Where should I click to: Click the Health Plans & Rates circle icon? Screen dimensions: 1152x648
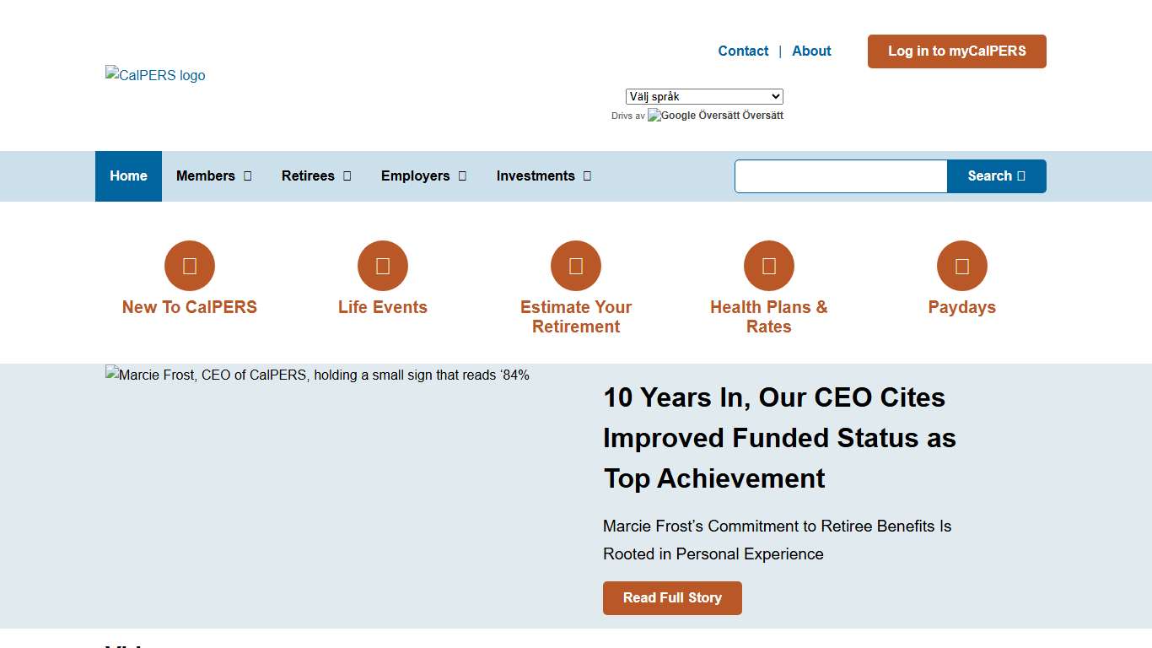769,266
